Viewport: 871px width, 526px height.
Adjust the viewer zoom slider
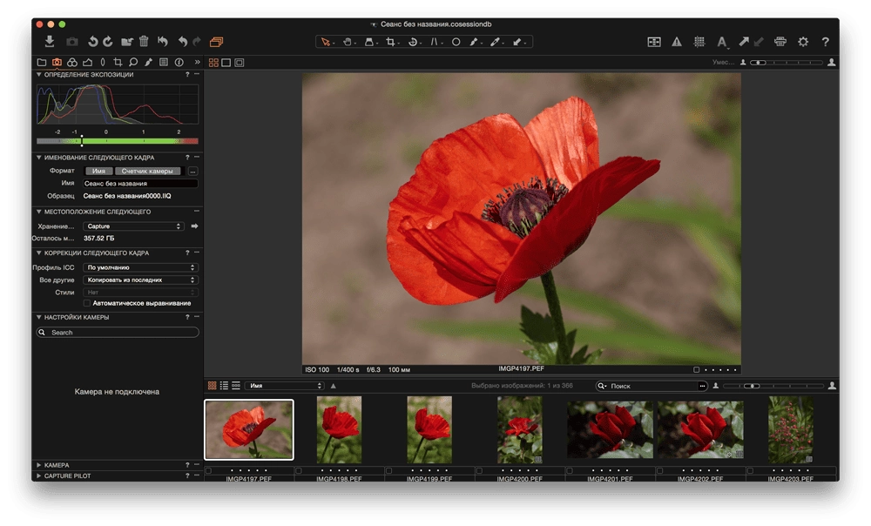[x=786, y=63]
